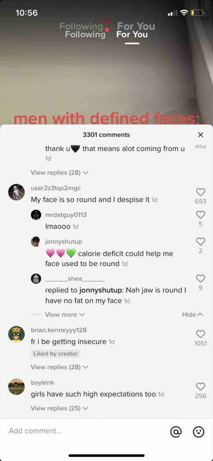The width and height of the screenshot is (213, 461).
Task: Tap the Add comment field
Action: tap(85, 431)
